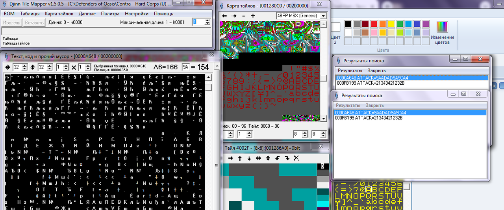Shift tile right arrow icon in tile editor
Image resolution: width=504 pixels, height=210 pixels.
point(231,158)
